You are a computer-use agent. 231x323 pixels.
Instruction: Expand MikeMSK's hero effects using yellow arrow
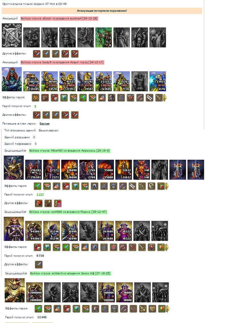167,186
